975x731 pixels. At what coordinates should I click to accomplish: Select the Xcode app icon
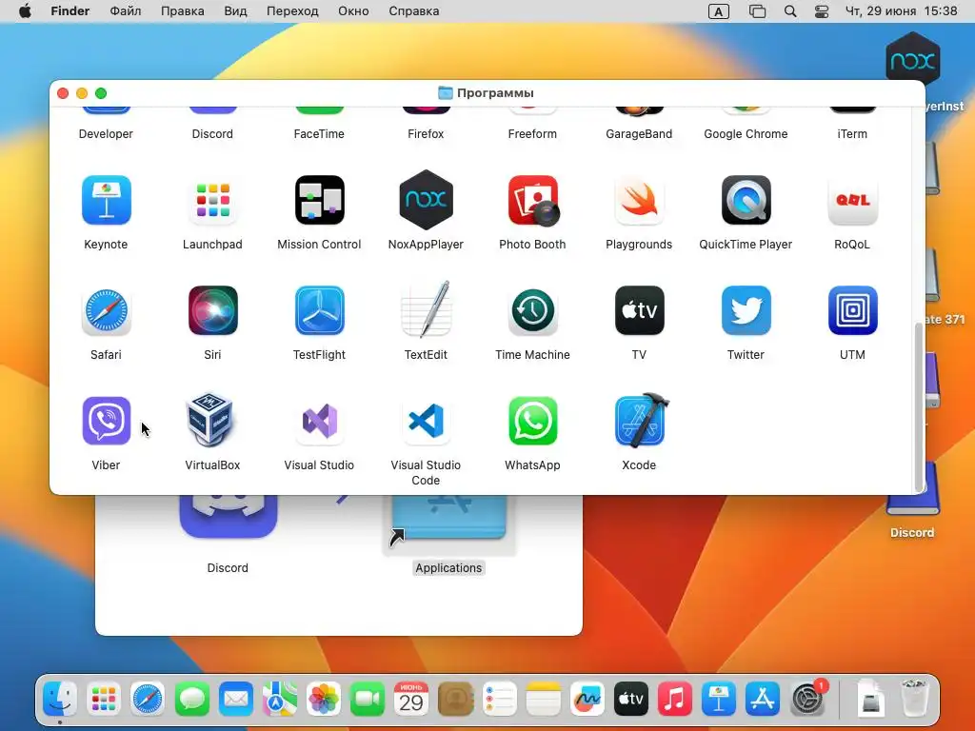tap(641, 420)
